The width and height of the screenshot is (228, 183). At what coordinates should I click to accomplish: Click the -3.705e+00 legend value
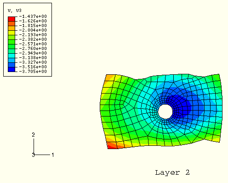[x=33, y=72]
